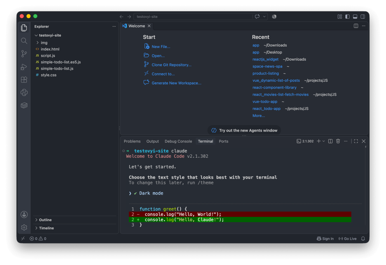Viewport: 386px width, 265px height.
Task: Click the Connect to link
Action: [163, 74]
